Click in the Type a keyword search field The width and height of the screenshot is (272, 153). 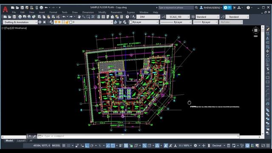176,8
